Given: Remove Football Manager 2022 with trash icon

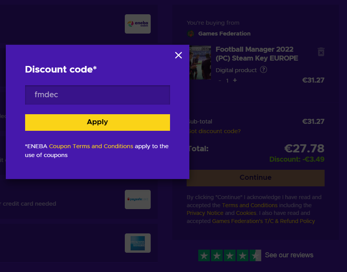Looking at the screenshot, I should 321,52.
